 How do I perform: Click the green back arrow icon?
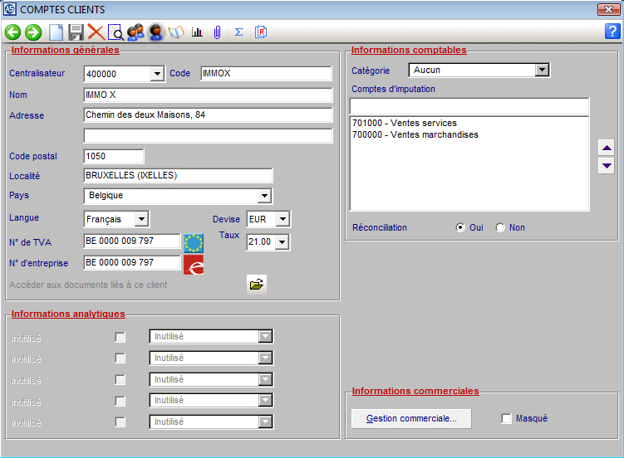pos(12,32)
